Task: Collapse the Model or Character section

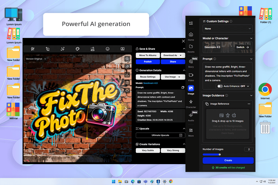Action: point(251,38)
